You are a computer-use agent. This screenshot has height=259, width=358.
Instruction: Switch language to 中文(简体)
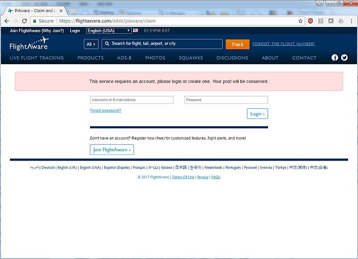tap(298, 168)
